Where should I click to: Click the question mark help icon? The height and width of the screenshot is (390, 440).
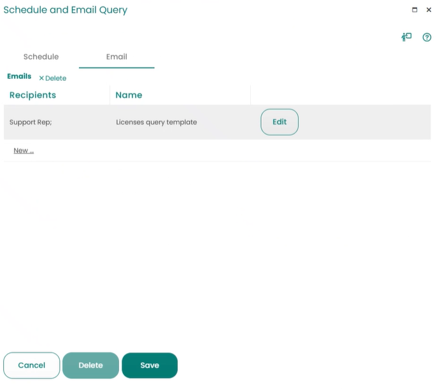[x=427, y=38]
